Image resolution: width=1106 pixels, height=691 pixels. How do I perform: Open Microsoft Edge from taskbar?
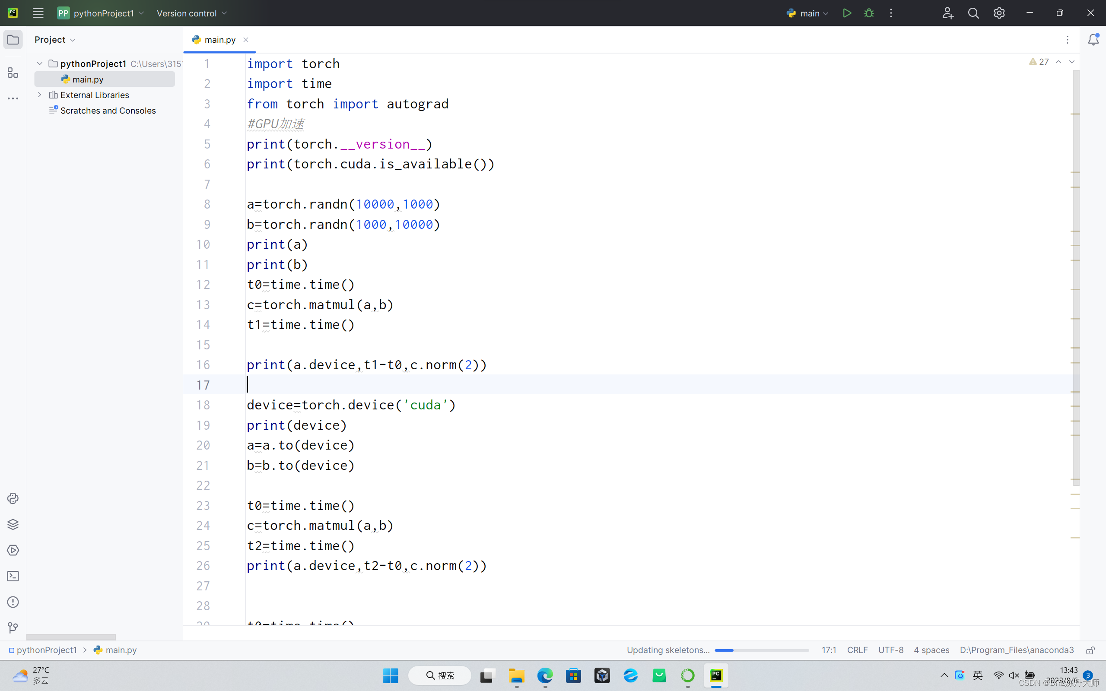(545, 675)
